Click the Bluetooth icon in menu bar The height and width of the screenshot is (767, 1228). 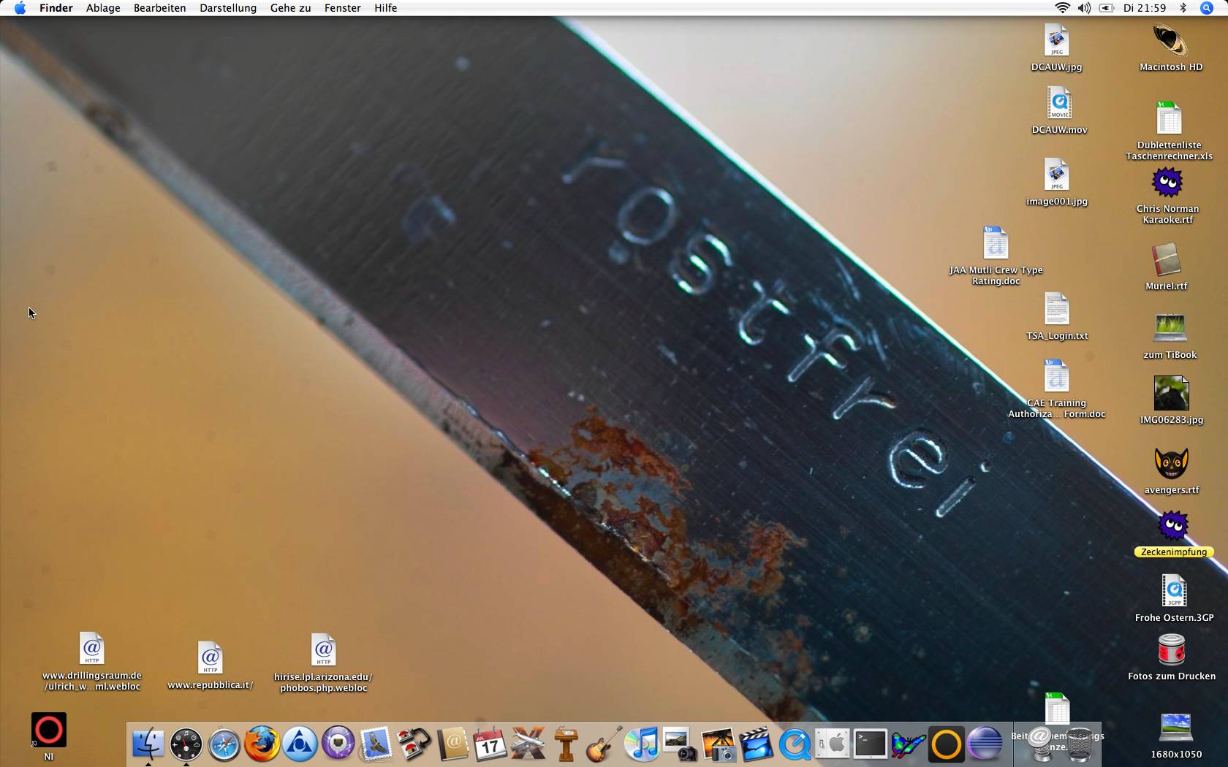point(1183,8)
